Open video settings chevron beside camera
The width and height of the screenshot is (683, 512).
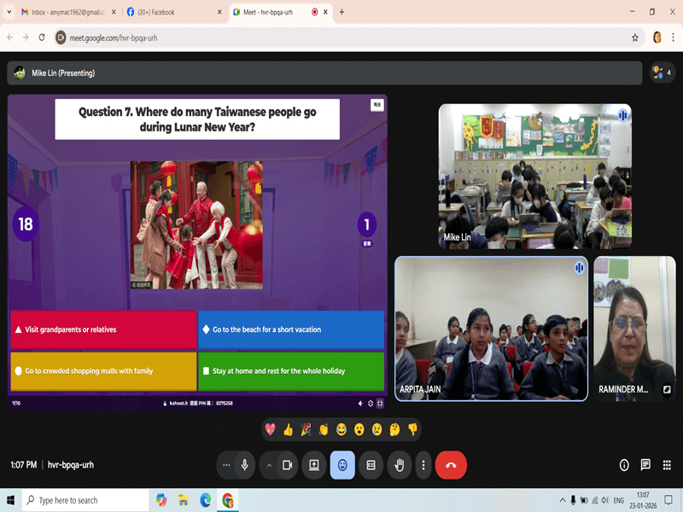click(269, 465)
